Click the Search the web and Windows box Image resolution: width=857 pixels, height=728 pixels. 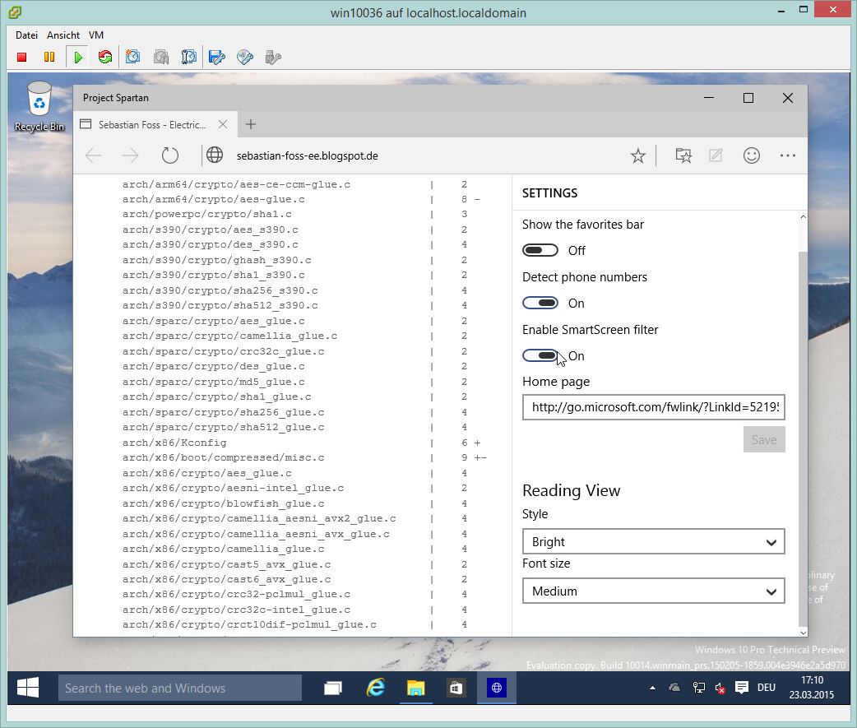180,688
